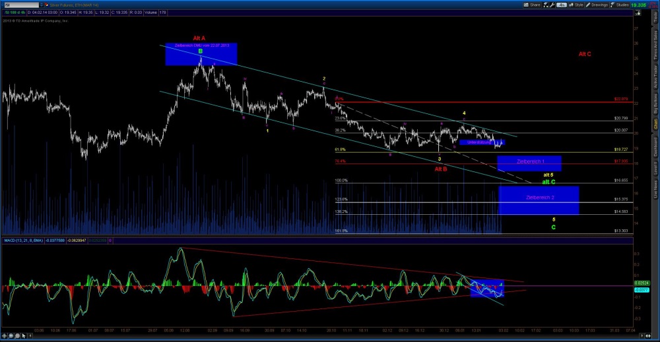The height and width of the screenshot is (342, 660).
Task: Click the Unterstützung support box on chart
Action: (481, 142)
